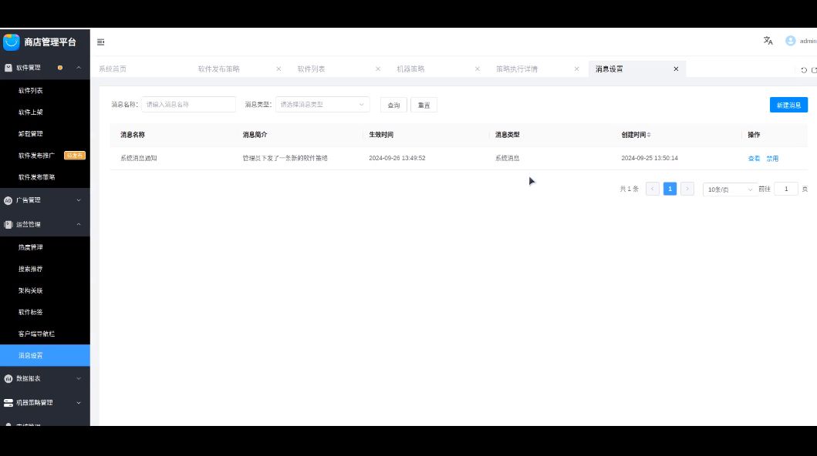Click the admin user avatar
The width and height of the screenshot is (817, 456).
click(790, 41)
